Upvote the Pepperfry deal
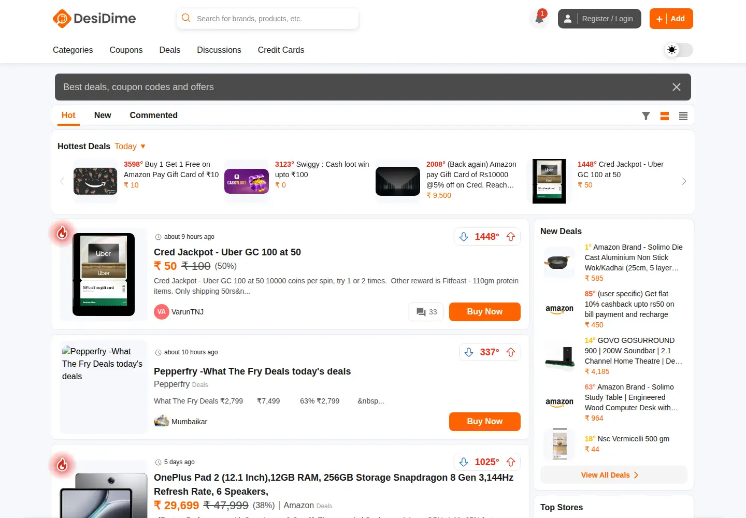 (511, 352)
